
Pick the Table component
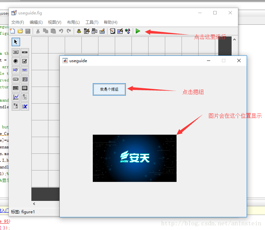point(25,88)
